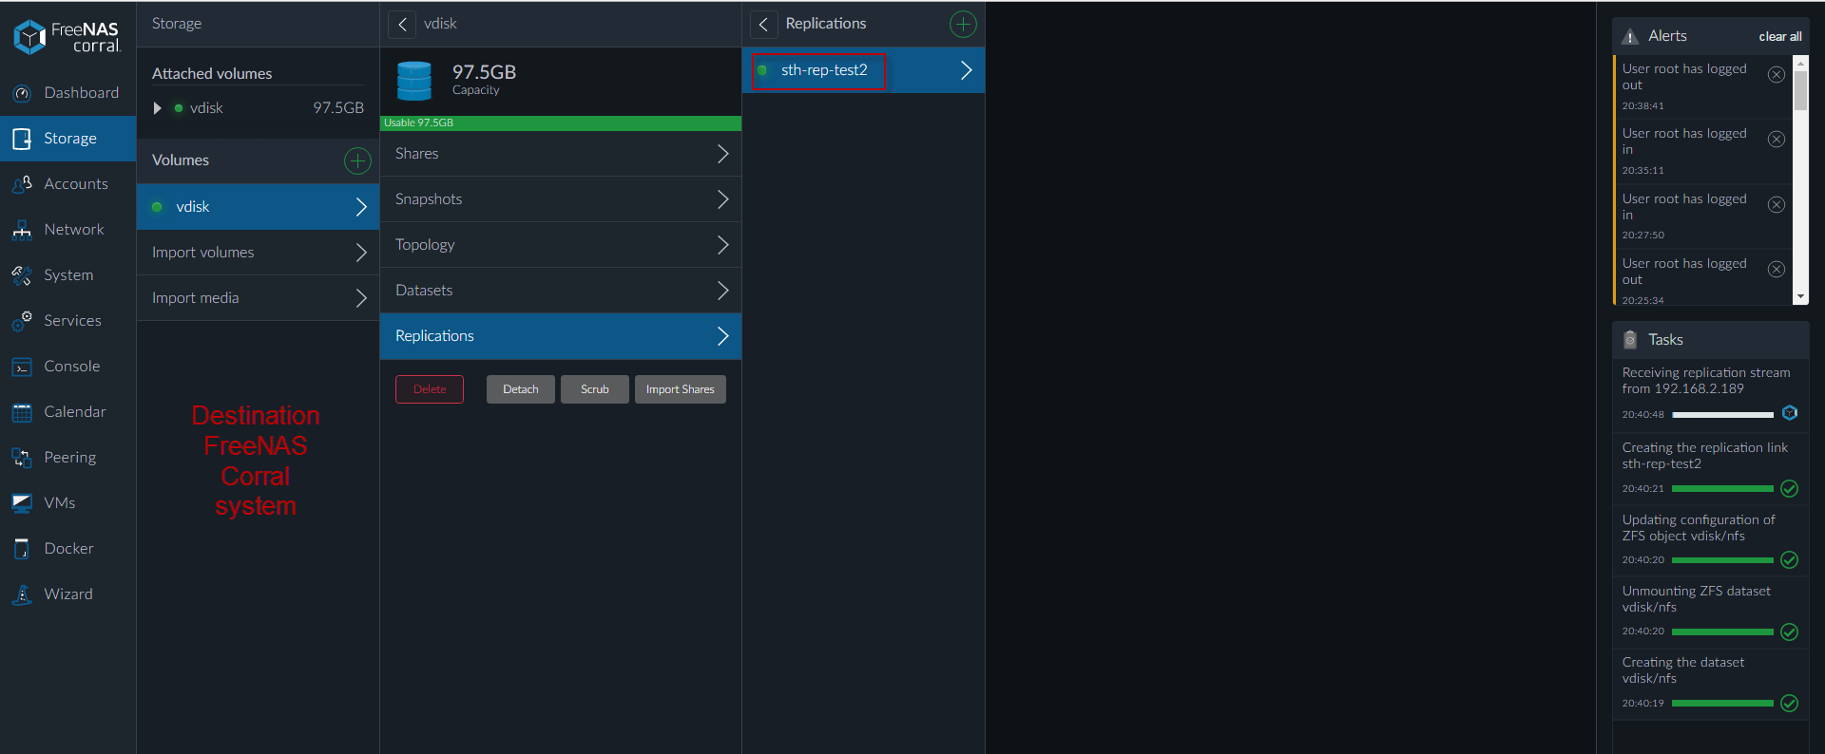Click the Updating configuration task checkmark
Viewport: 1825px width, 754px height.
tap(1790, 559)
